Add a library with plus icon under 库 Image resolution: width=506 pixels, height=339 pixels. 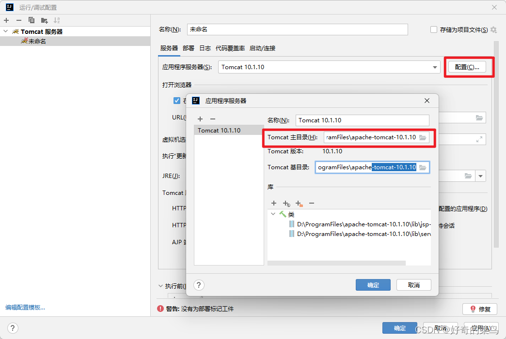274,204
